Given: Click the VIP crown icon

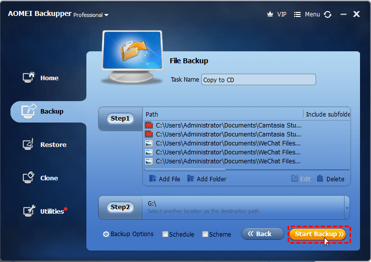Looking at the screenshot, I should pyautogui.click(x=270, y=14).
